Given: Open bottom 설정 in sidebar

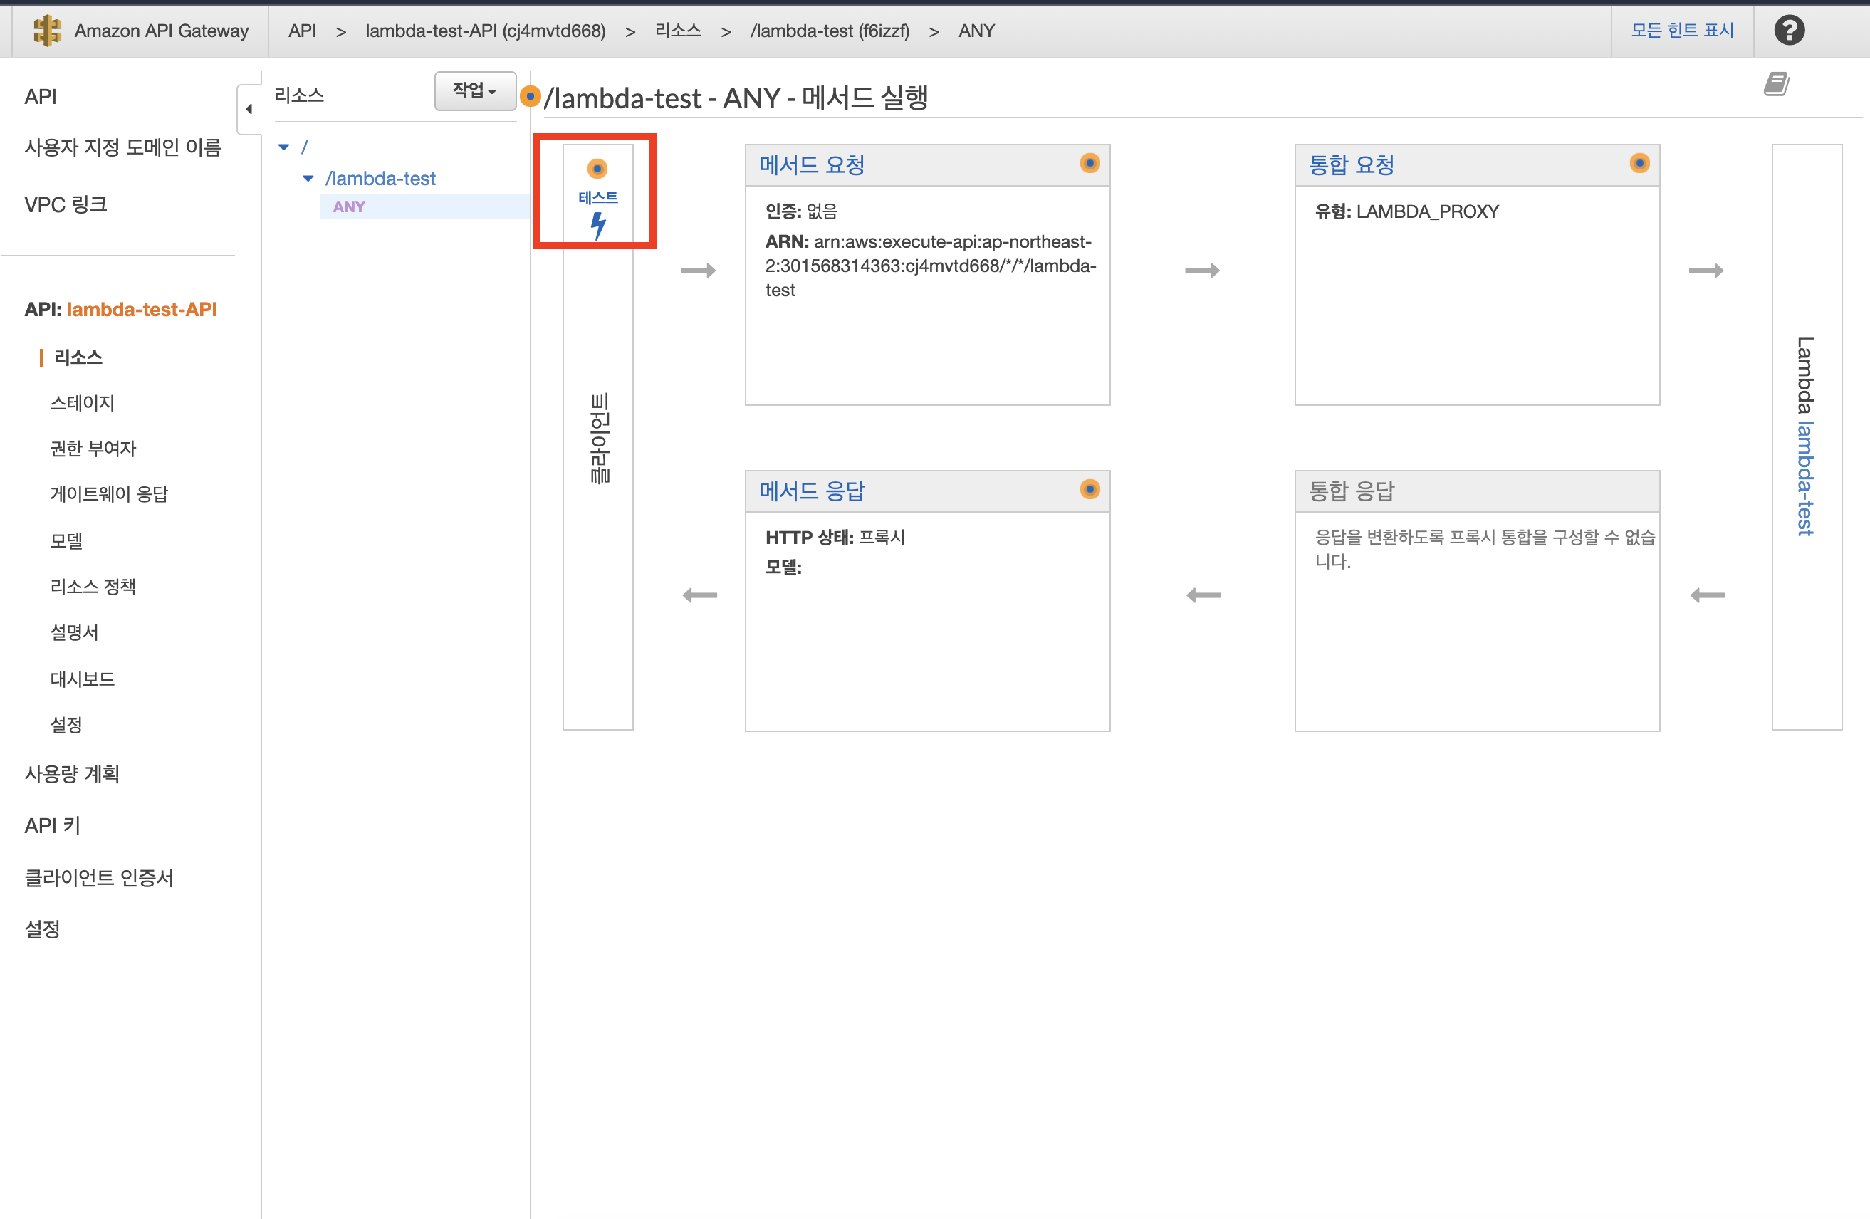Looking at the screenshot, I should (43, 929).
